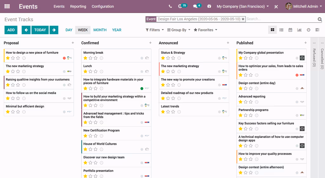The height and width of the screenshot is (178, 325).
Task: Open the apps grid menu
Action: (x=7, y=6)
